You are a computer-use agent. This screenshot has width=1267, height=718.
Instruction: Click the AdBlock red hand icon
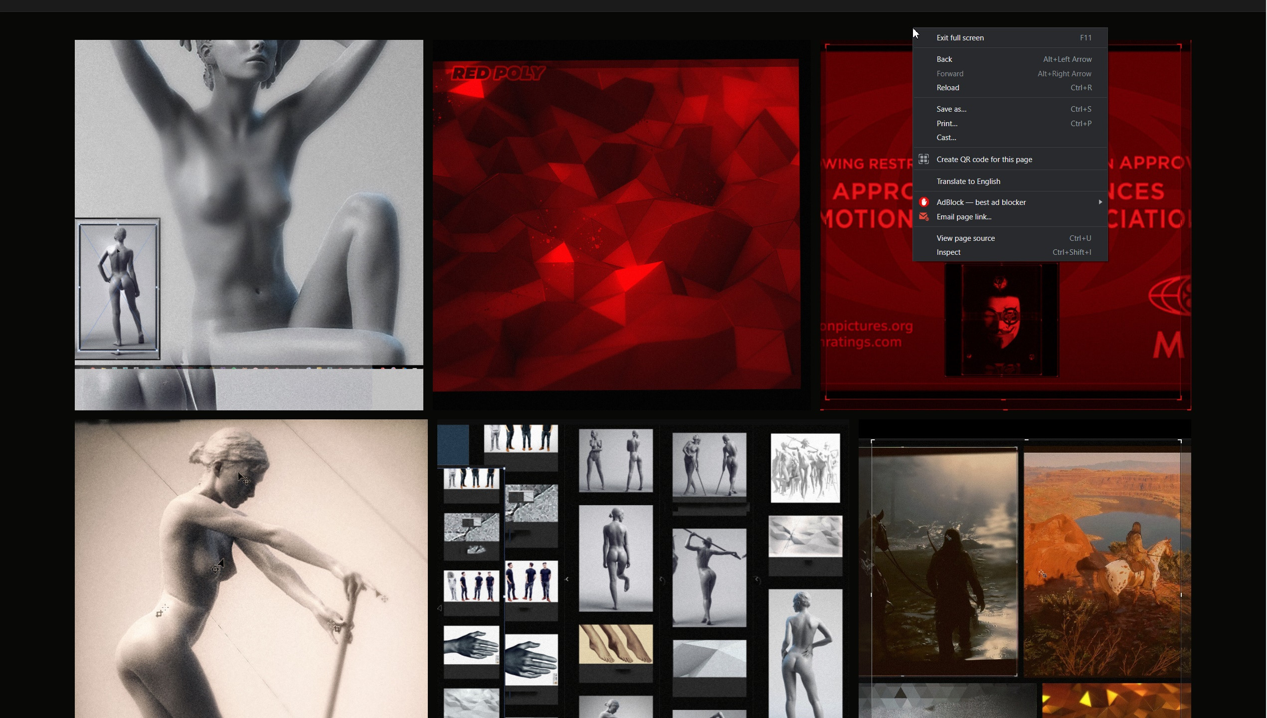(923, 202)
